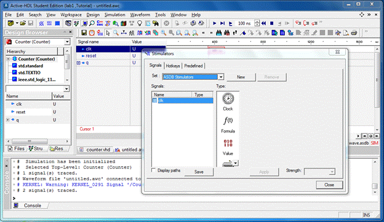Click the Run Until button
This screenshot has height=222, width=384.
click(x=222, y=23)
